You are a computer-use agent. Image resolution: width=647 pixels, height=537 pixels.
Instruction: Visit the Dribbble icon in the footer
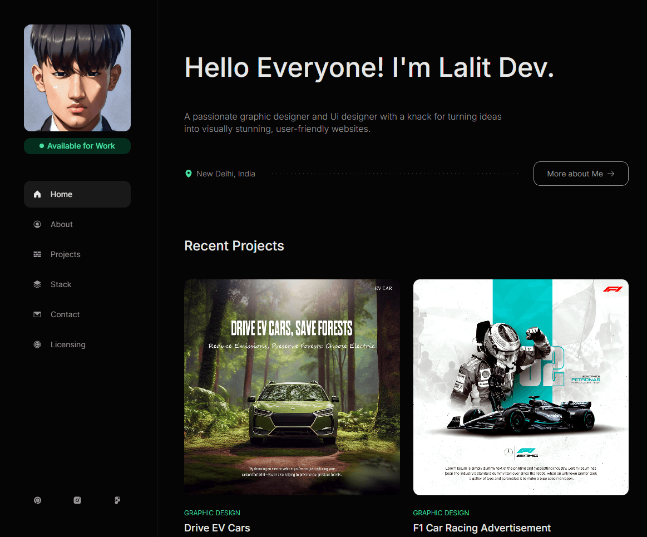point(117,500)
